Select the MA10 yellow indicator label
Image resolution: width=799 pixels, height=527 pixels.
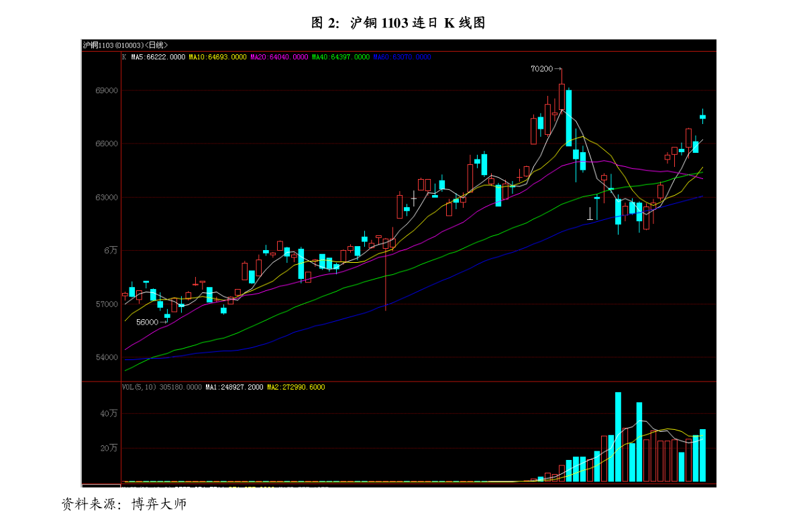pos(217,58)
